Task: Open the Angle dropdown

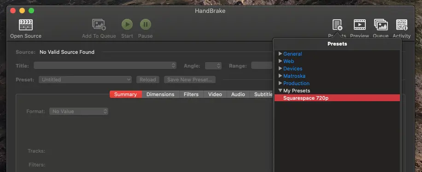Action: pos(213,66)
